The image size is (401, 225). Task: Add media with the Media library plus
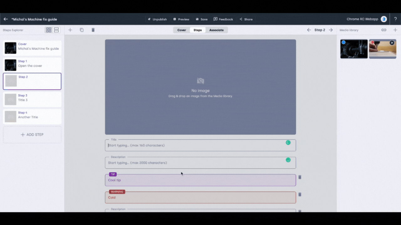click(x=395, y=30)
